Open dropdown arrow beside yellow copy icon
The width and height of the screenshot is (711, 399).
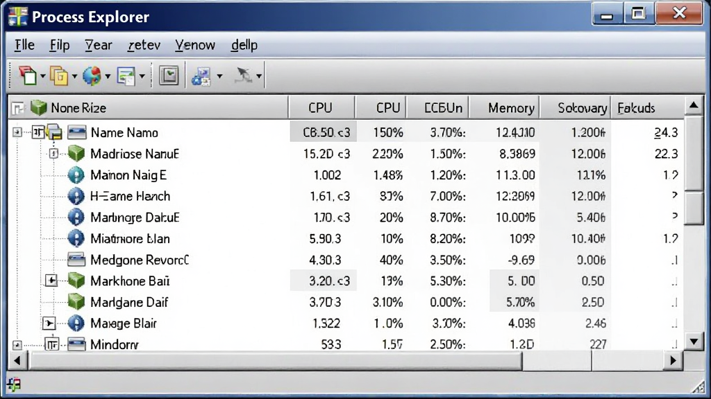[74, 76]
